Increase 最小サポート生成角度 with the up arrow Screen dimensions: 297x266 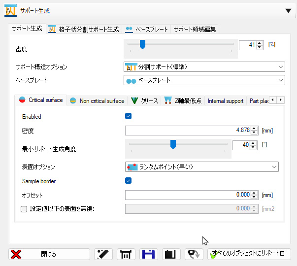pyautogui.click(x=253, y=143)
